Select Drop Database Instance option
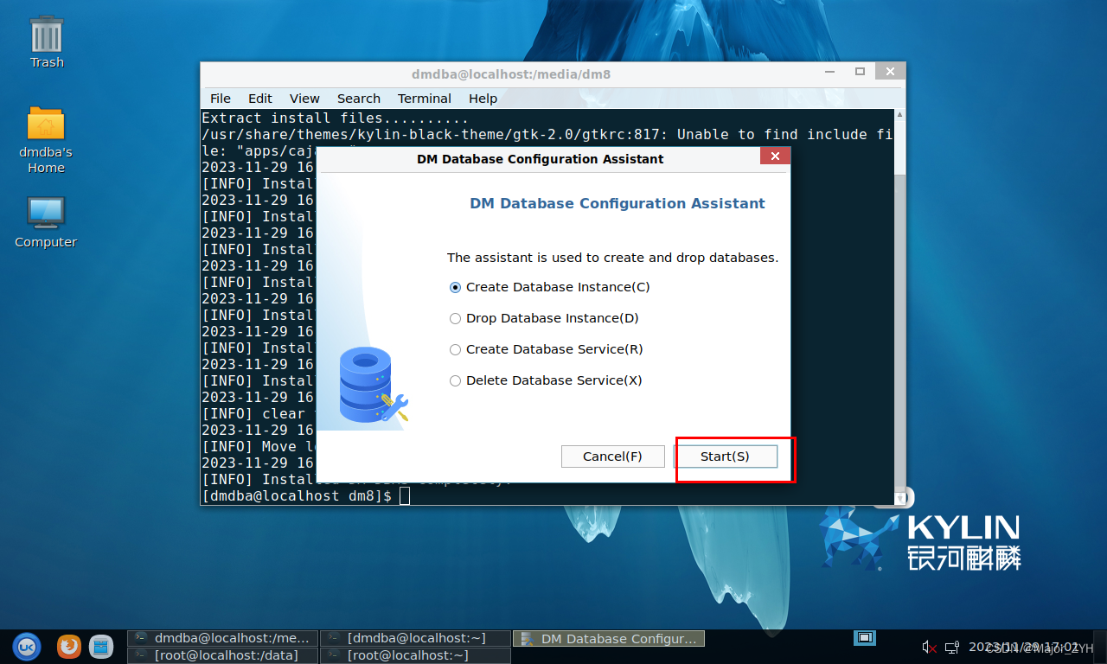Image resolution: width=1107 pixels, height=664 pixels. tap(456, 318)
